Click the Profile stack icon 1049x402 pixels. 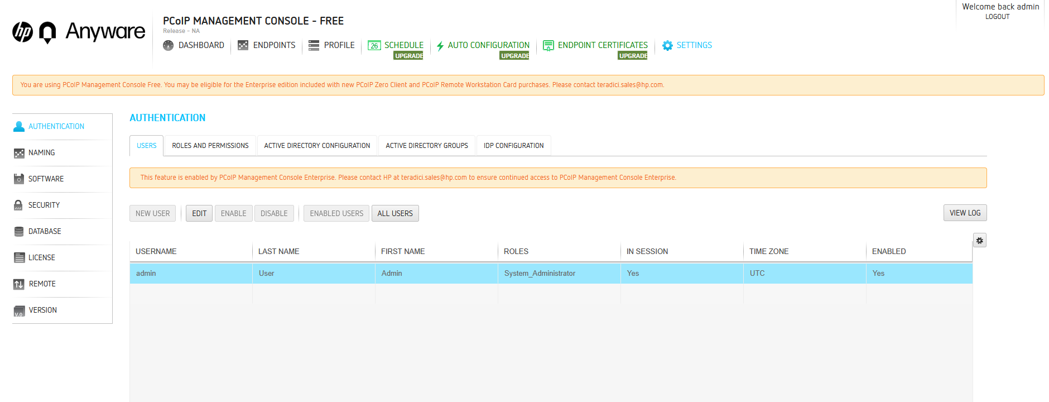coord(314,45)
